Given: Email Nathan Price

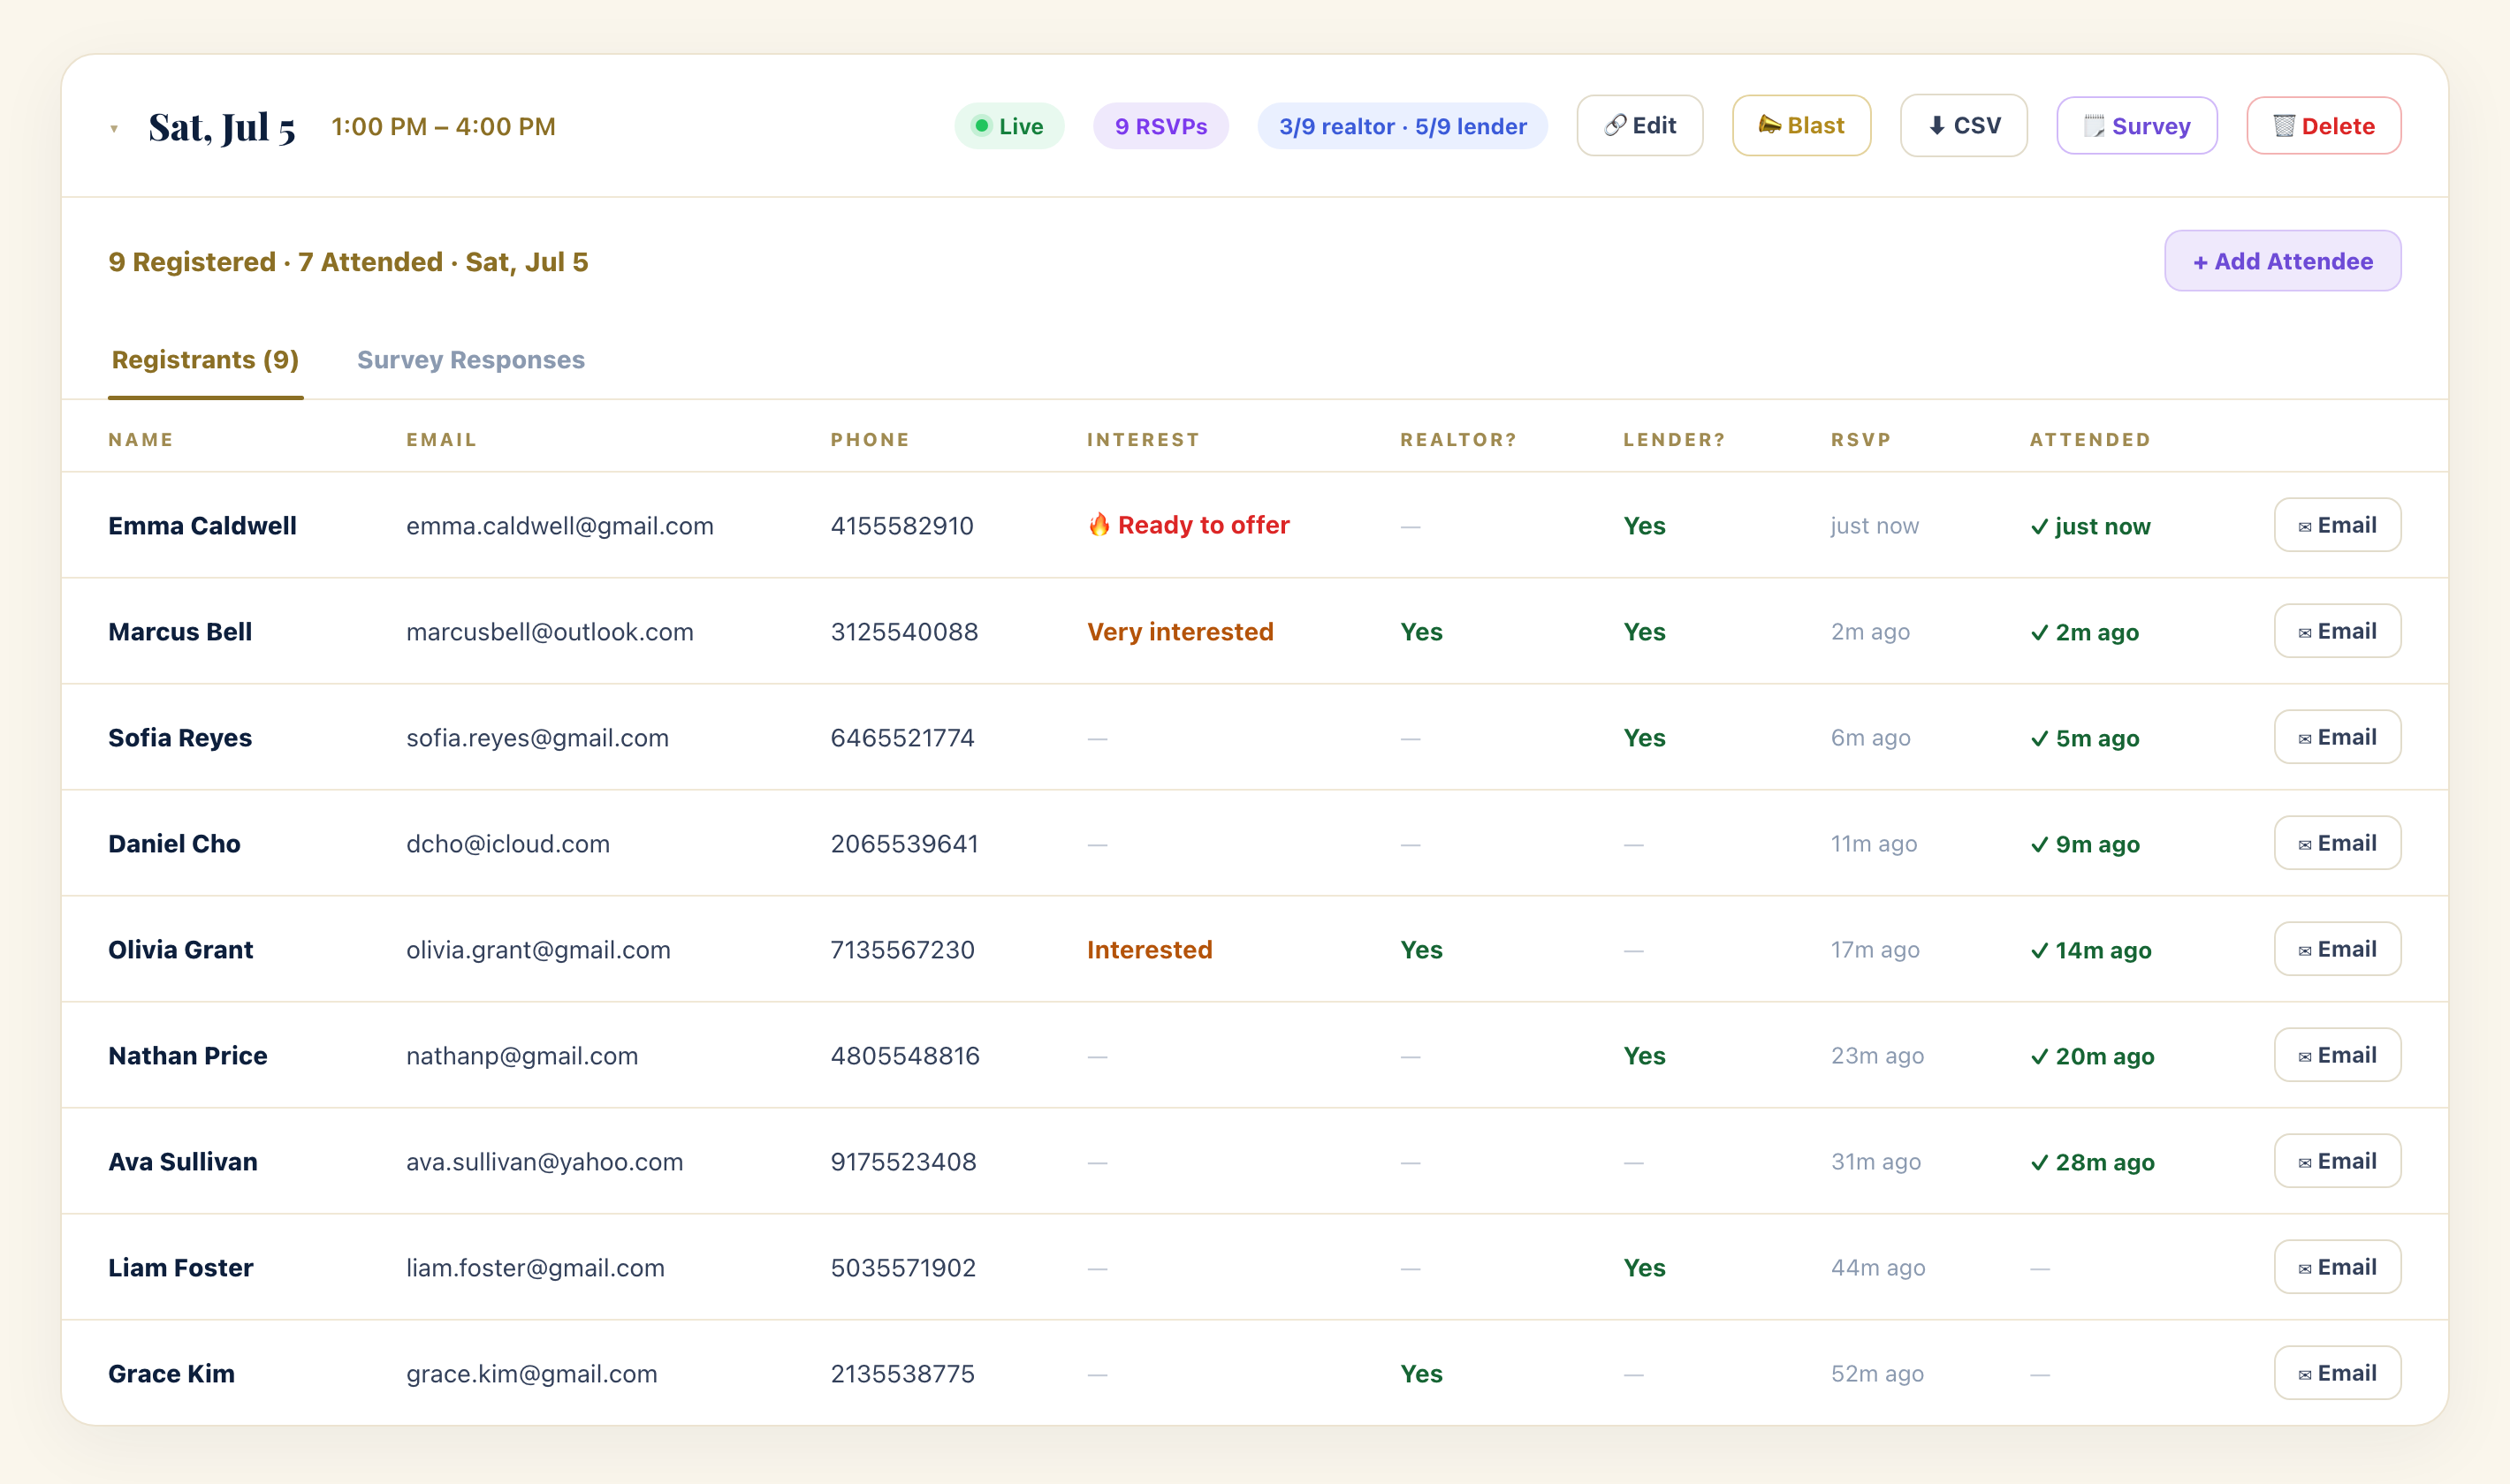Looking at the screenshot, I should point(2337,1055).
